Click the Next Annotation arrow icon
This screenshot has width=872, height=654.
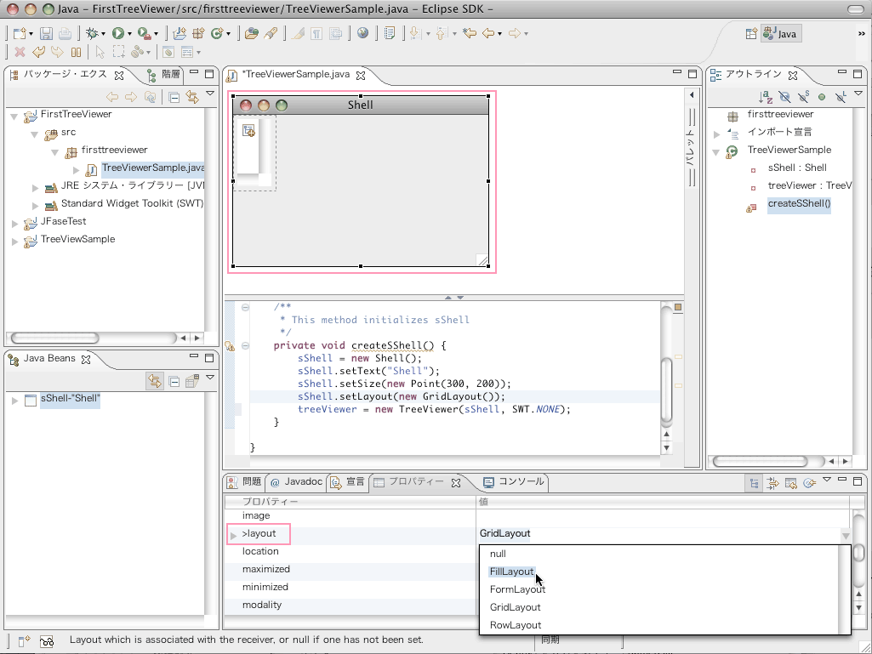tap(415, 33)
